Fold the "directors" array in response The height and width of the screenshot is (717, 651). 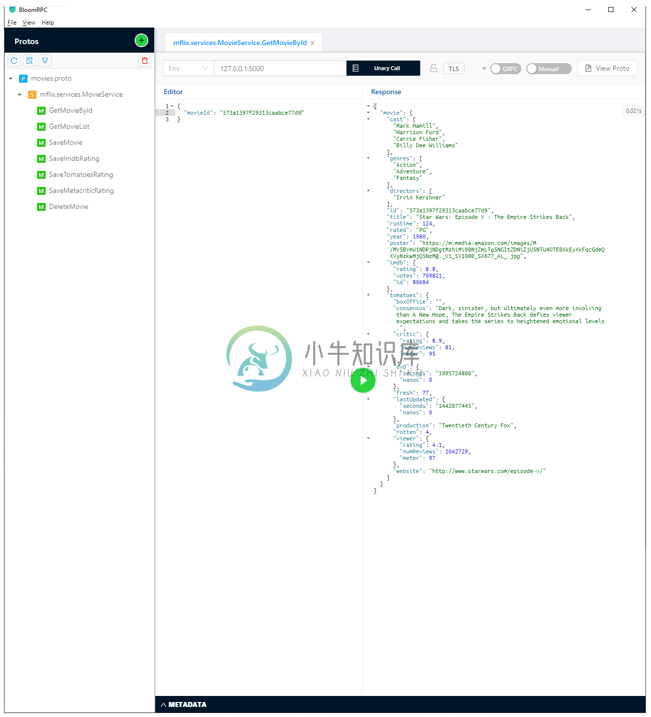click(369, 191)
